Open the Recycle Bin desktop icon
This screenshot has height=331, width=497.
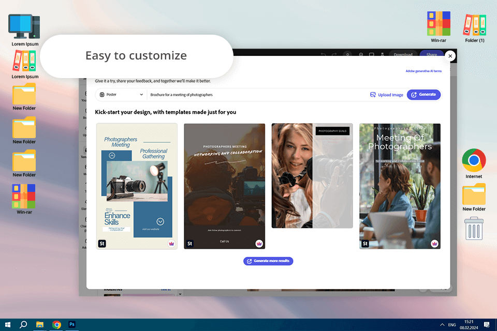(474, 229)
